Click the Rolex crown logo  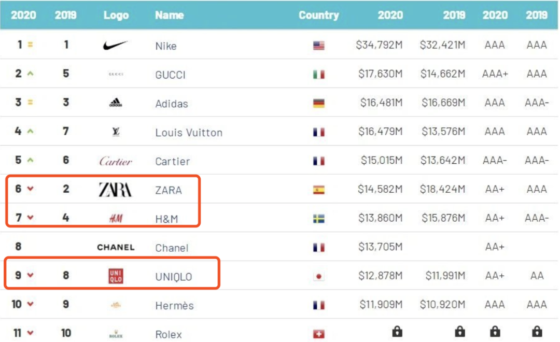pos(116,334)
